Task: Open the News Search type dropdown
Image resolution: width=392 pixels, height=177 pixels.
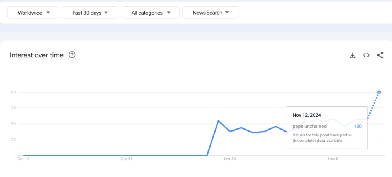Action: point(211,13)
